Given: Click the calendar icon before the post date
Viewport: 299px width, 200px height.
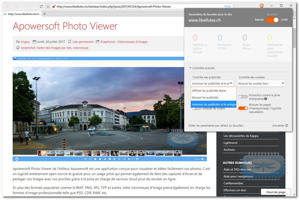Looking at the screenshot, I should coord(35,41).
